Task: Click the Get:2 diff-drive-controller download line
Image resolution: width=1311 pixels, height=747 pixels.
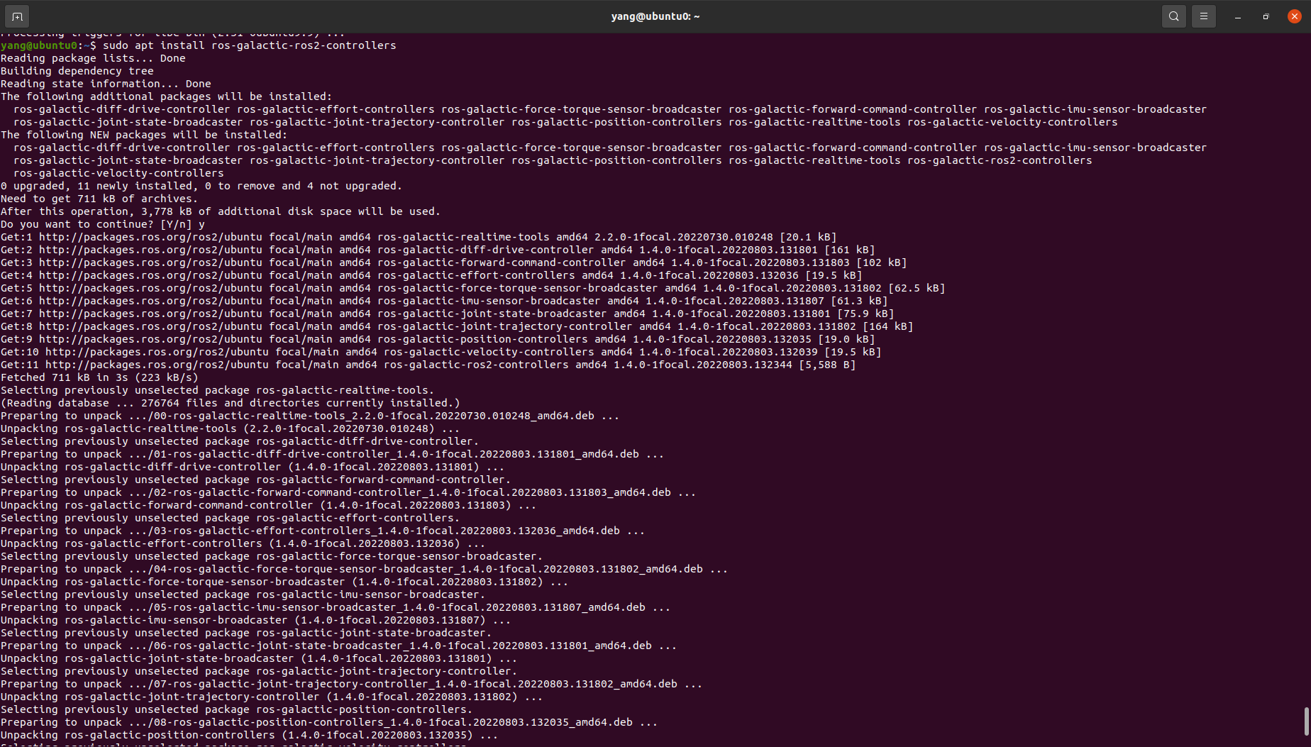Action: pos(438,250)
